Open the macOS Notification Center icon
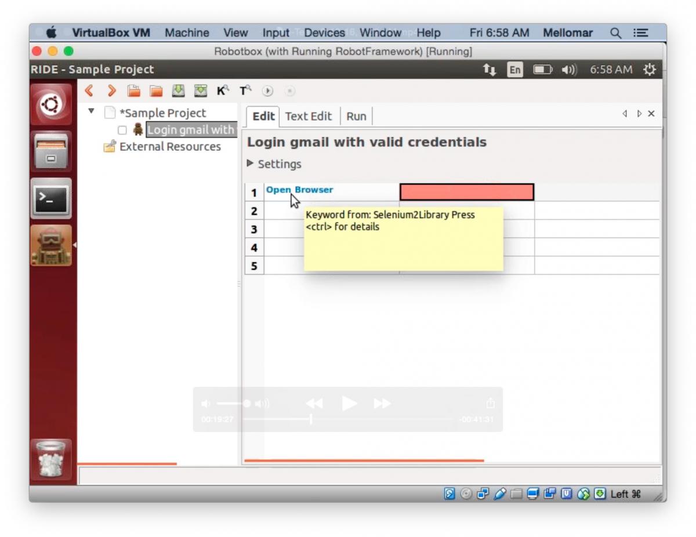 [640, 33]
